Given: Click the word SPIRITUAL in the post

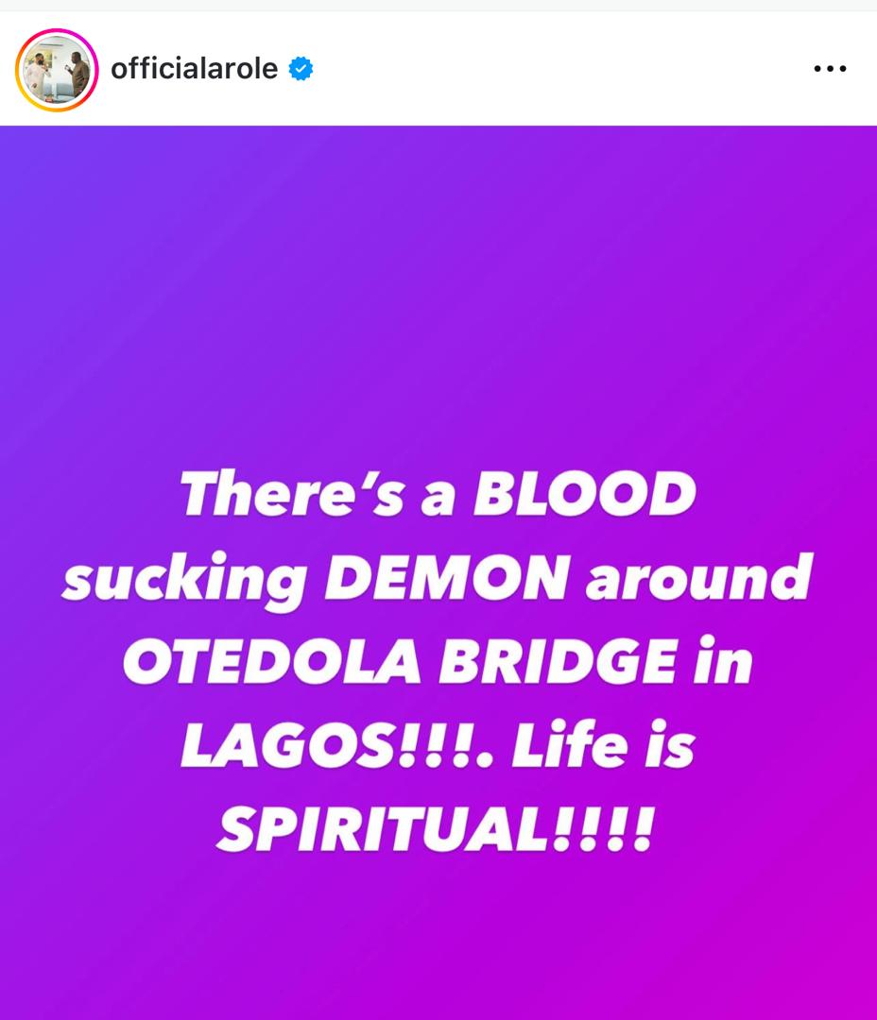Looking at the screenshot, I should (x=378, y=826).
